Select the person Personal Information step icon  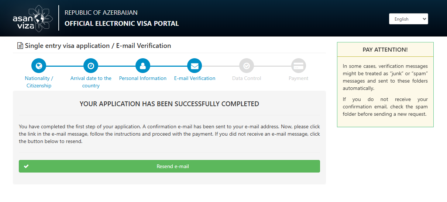click(x=143, y=66)
